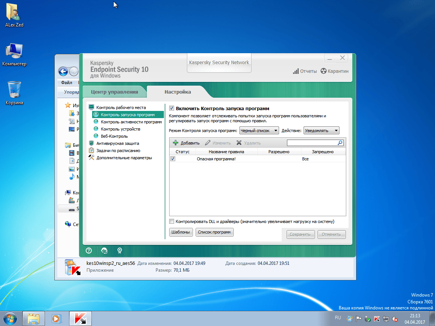Open the support face icon
Viewport: 435px width, 326px height.
pos(104,251)
